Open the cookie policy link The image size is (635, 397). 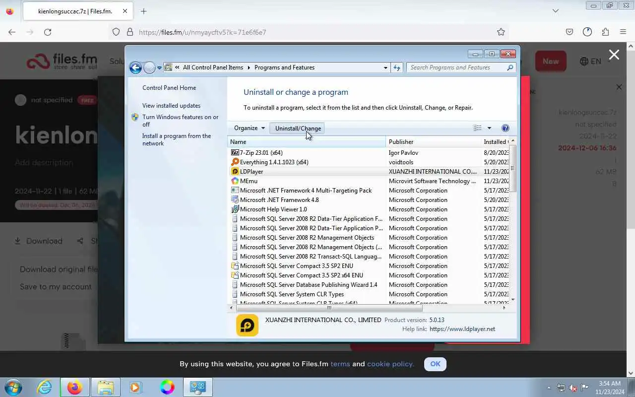tap(390, 364)
